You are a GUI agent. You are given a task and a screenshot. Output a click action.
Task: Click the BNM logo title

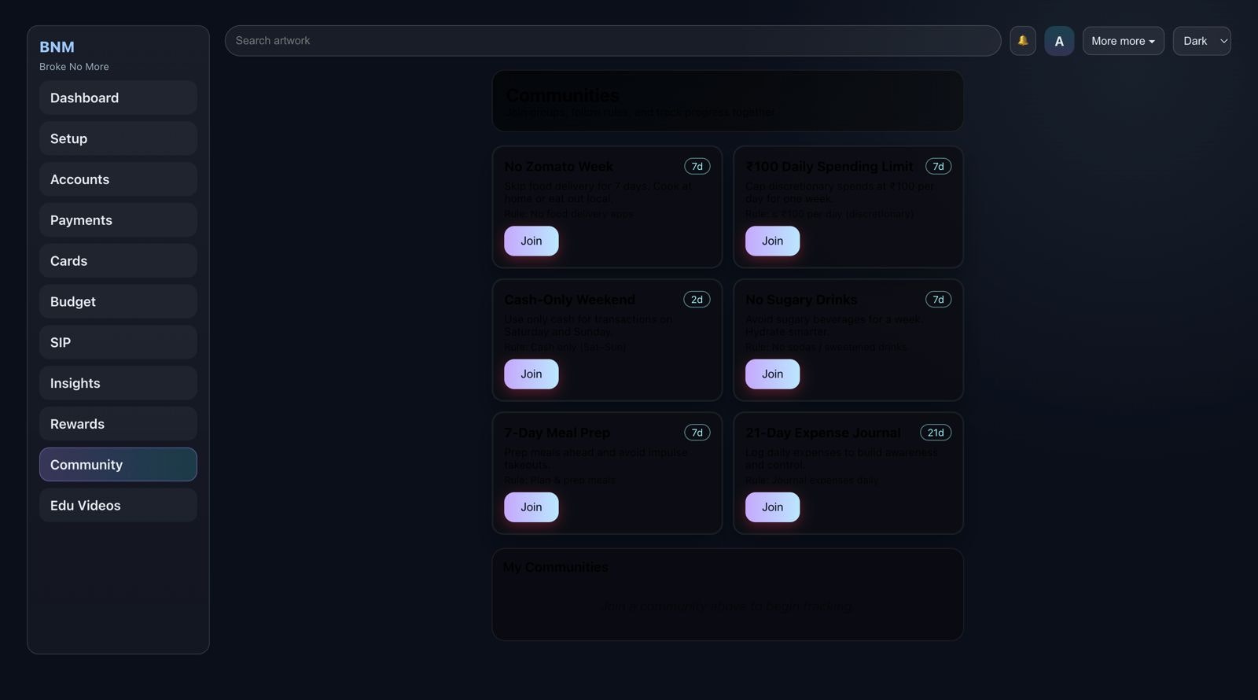(x=57, y=47)
